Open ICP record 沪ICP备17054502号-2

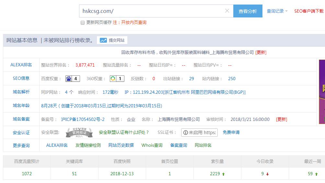(x=83, y=119)
